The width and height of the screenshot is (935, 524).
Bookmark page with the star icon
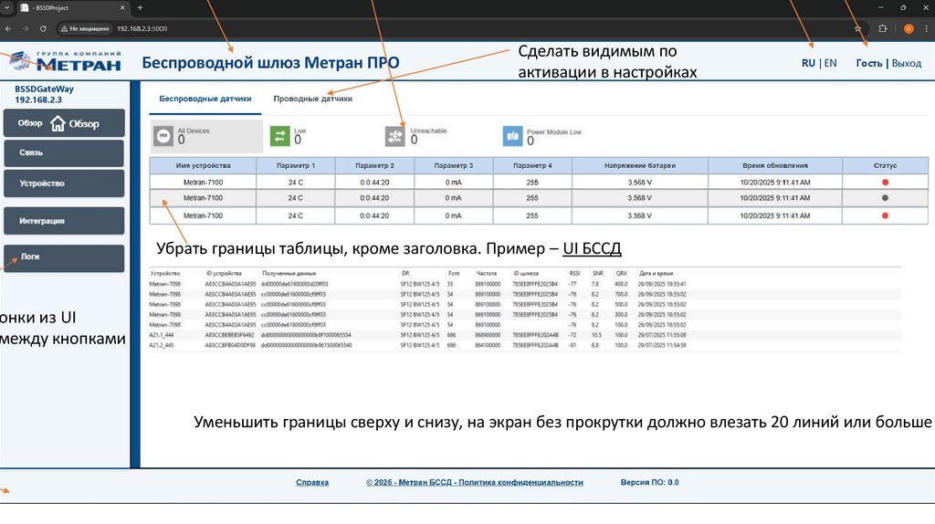pos(857,28)
